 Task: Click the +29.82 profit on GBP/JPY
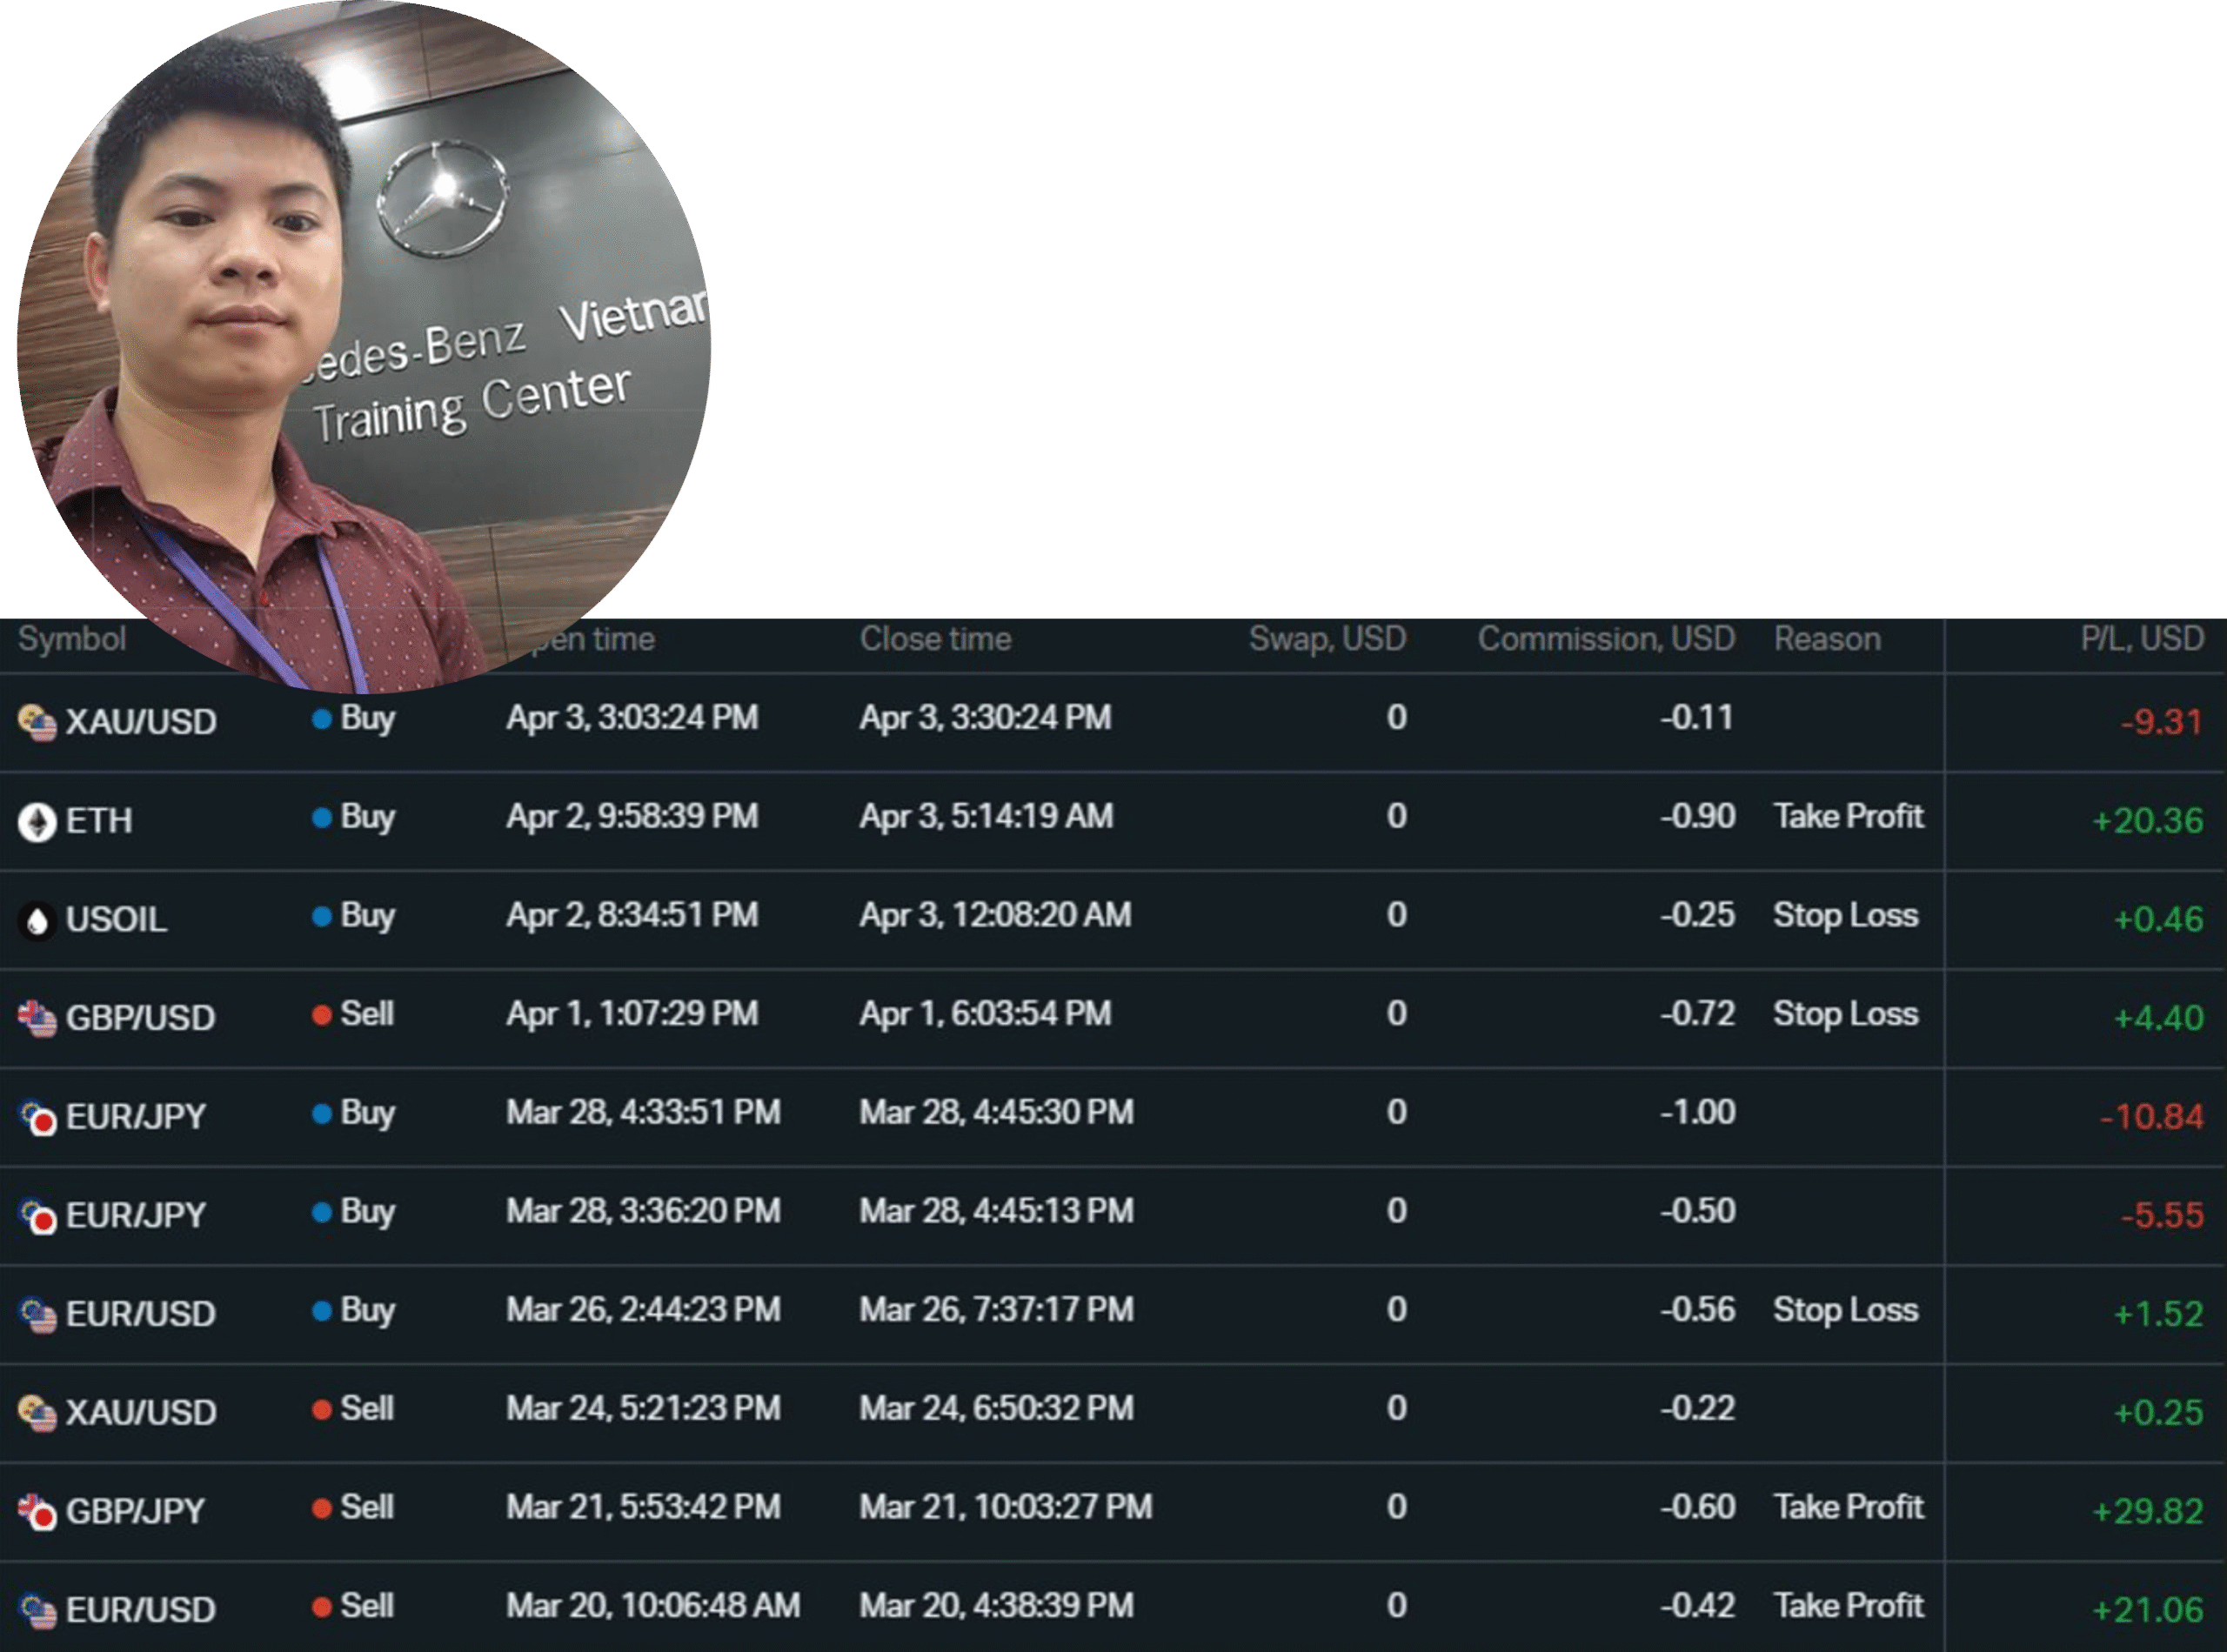pos(2147,1511)
